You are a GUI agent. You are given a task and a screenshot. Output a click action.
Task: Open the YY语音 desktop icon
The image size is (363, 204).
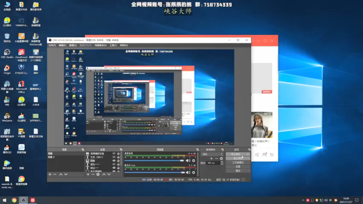click(21, 133)
